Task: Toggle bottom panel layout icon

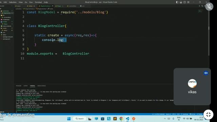Action: pyautogui.click(x=181, y=2)
